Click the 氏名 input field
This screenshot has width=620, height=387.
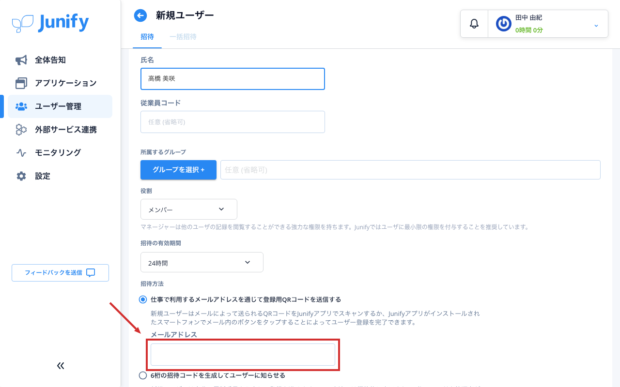(232, 79)
